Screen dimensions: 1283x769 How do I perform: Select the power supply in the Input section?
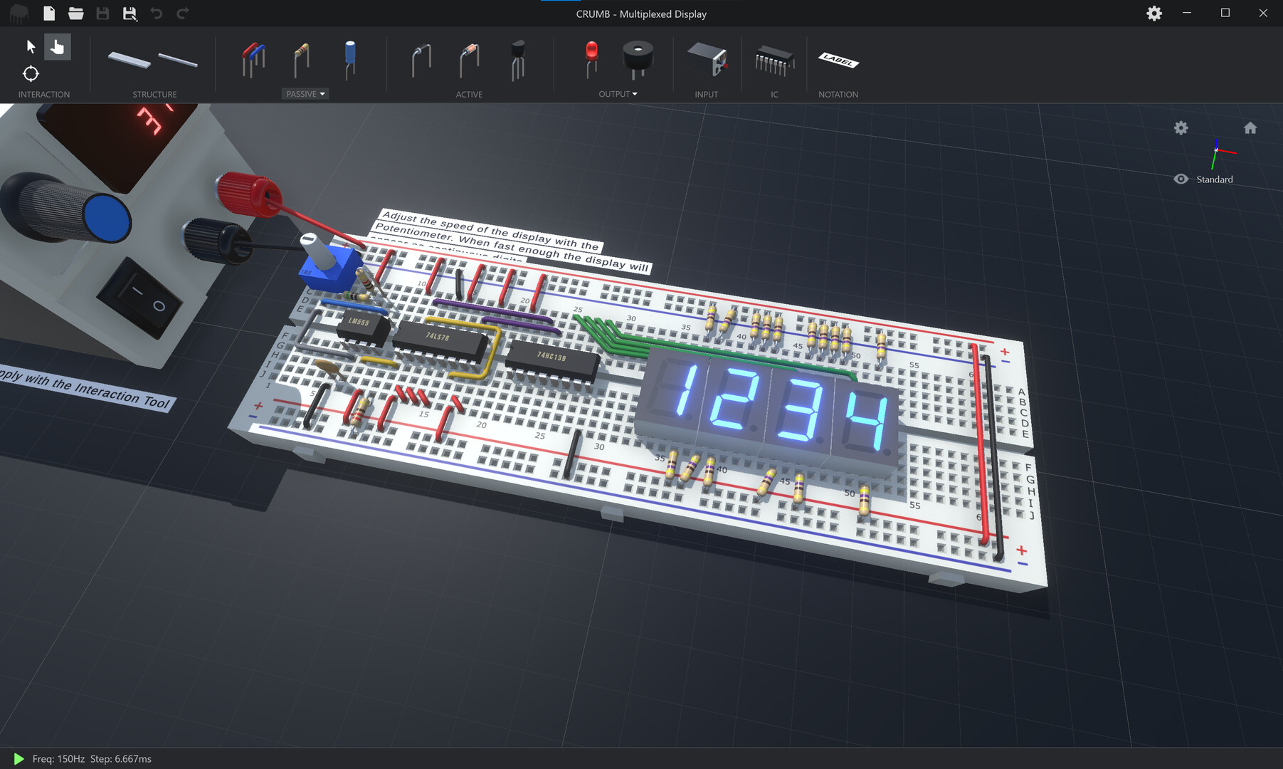pyautogui.click(x=706, y=63)
